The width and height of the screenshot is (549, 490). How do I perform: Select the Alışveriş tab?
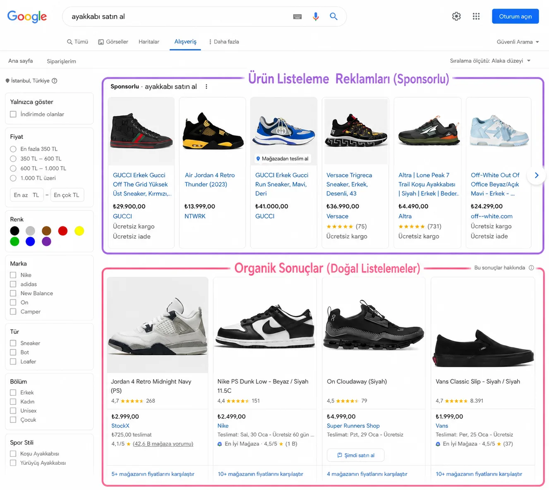[x=185, y=42]
